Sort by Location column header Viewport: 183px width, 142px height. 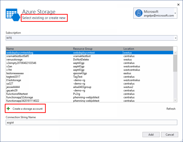(x=129, y=49)
